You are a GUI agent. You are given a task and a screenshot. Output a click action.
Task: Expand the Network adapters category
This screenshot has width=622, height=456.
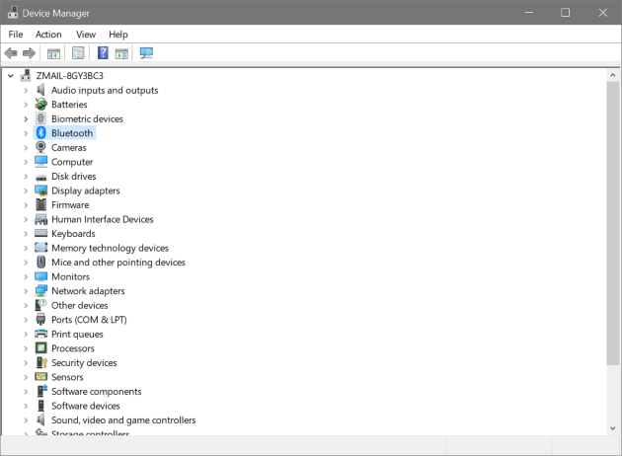[x=27, y=291]
